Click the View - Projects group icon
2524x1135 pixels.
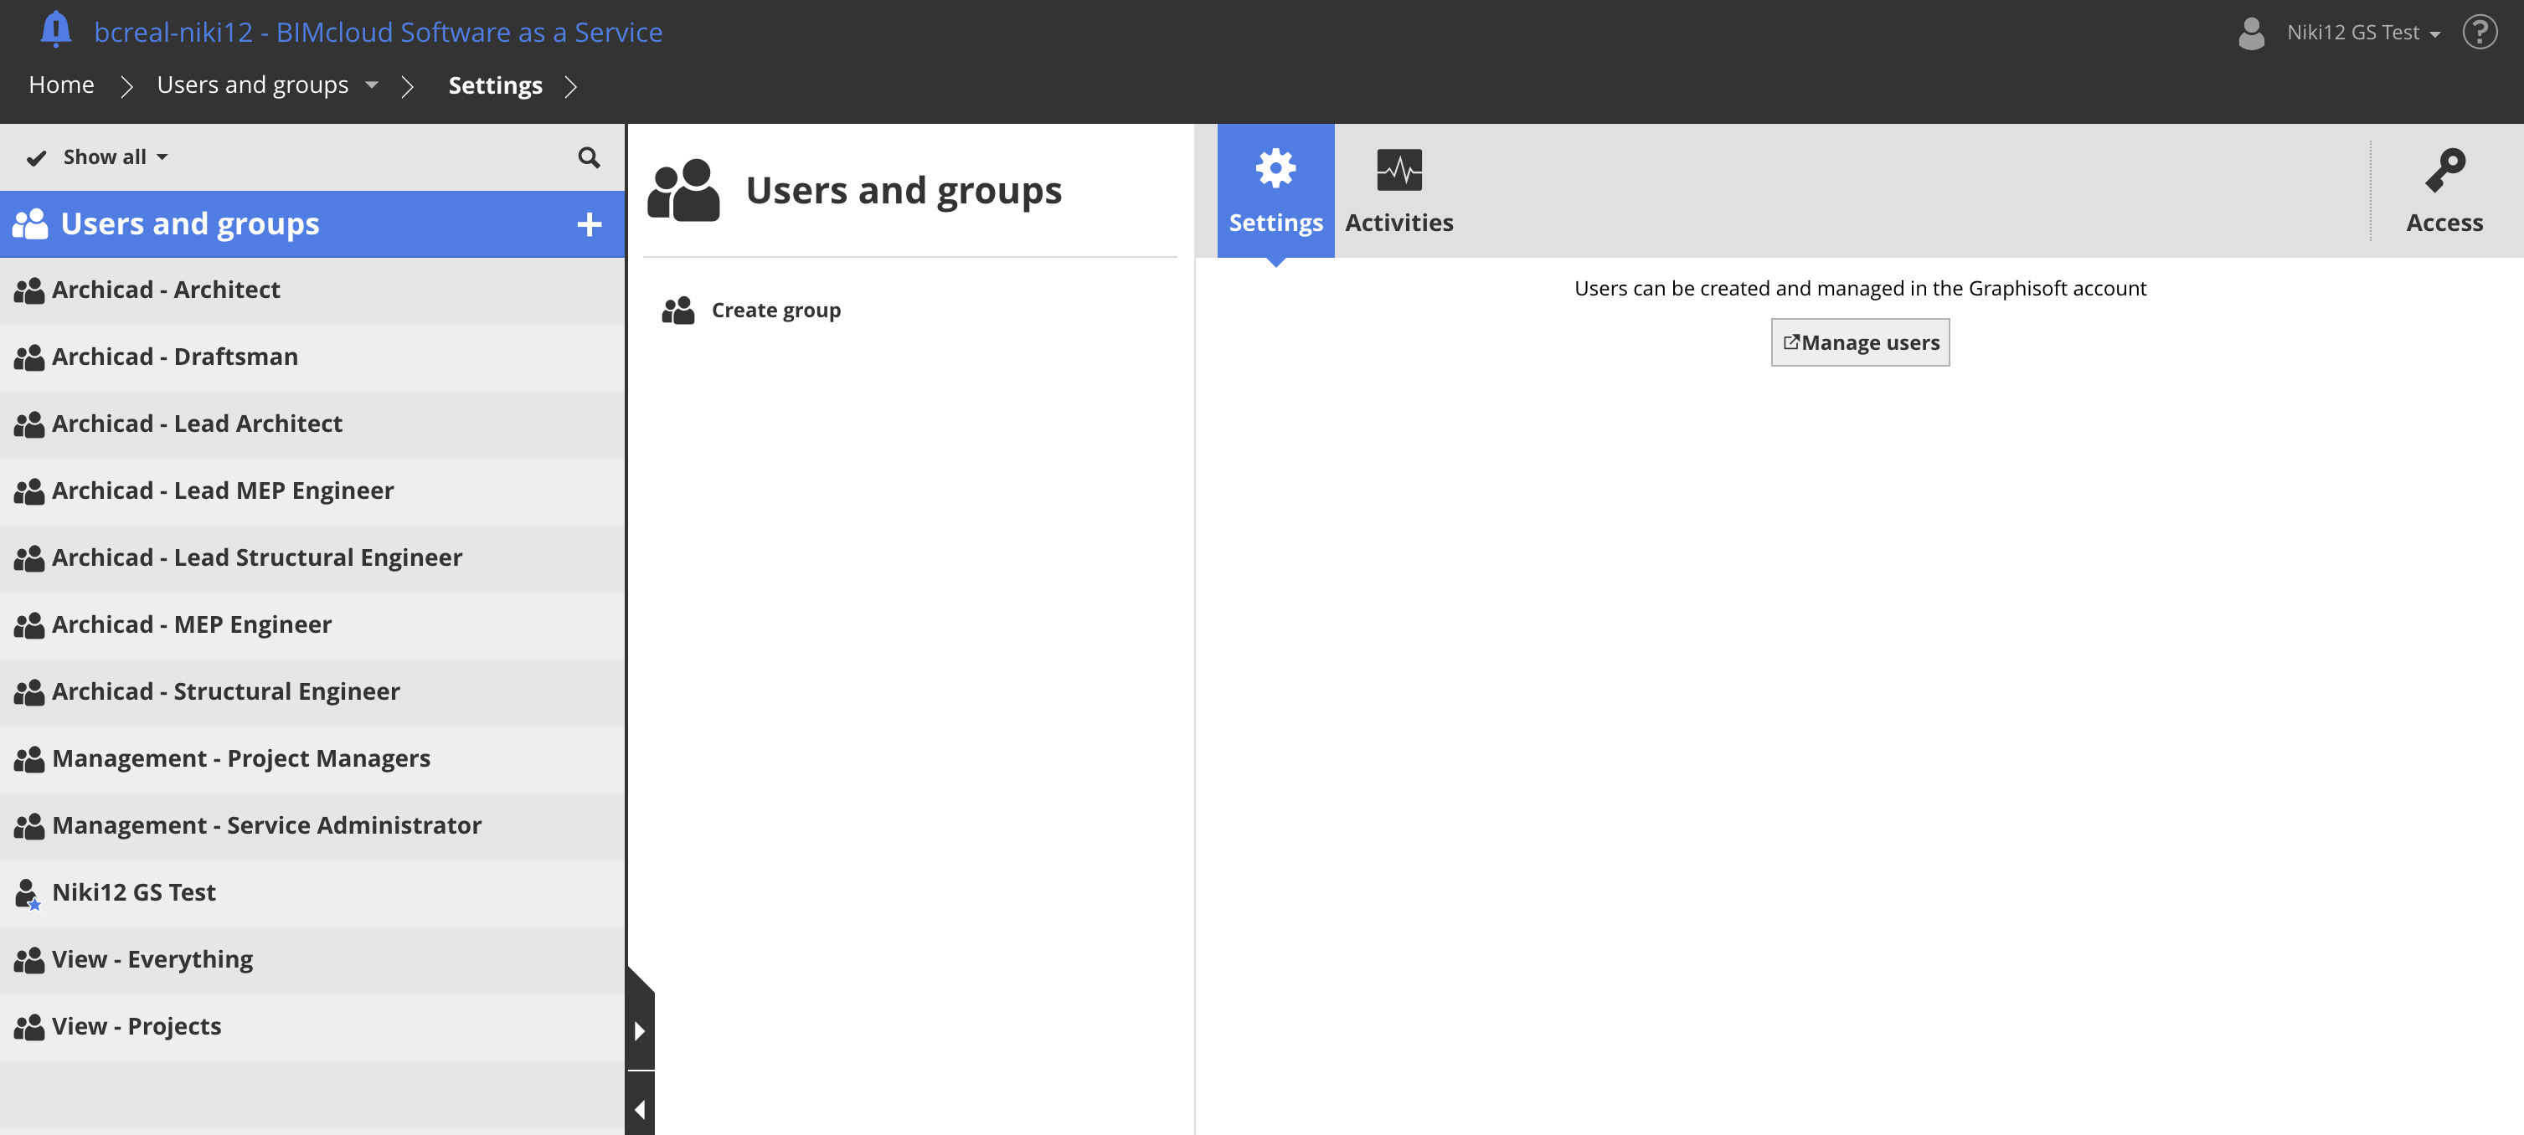coord(28,1026)
